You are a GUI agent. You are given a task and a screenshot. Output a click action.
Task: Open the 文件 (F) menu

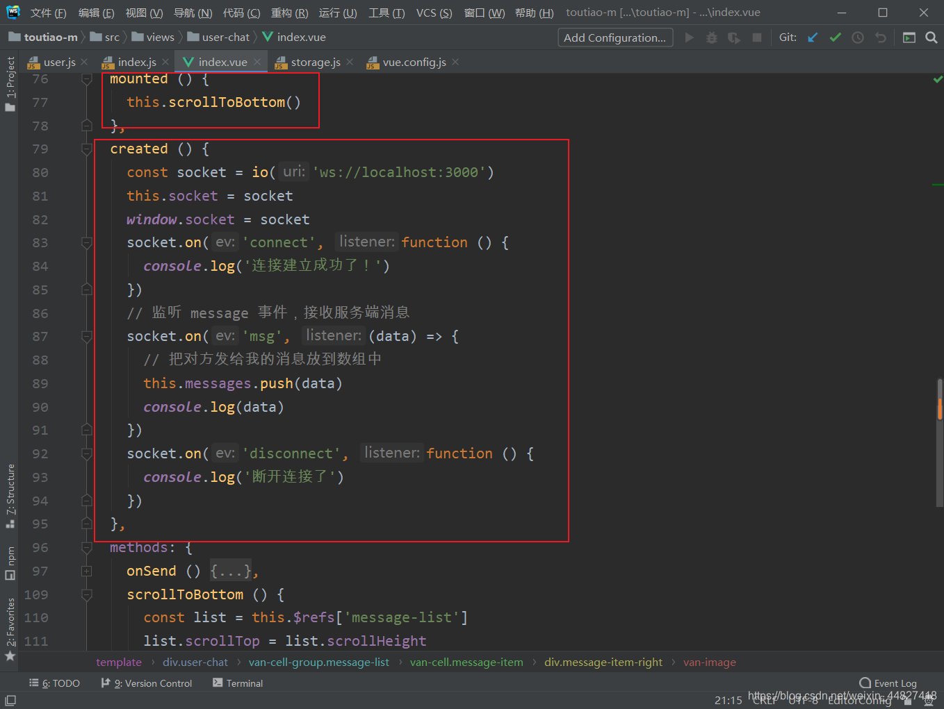(x=48, y=12)
